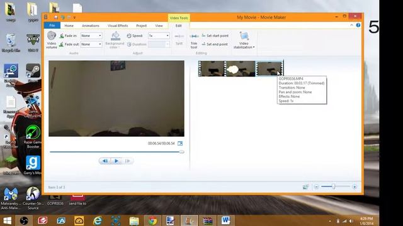
Task: Open the Steam desktop shortcut
Action: click(x=33, y=73)
